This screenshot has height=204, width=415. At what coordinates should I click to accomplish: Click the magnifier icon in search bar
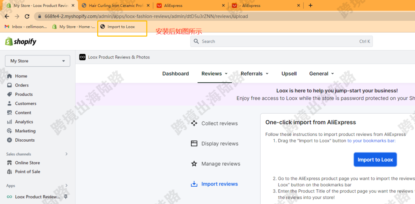click(x=196, y=42)
